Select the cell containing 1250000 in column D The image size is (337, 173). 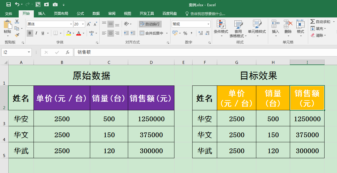[x=151, y=118]
